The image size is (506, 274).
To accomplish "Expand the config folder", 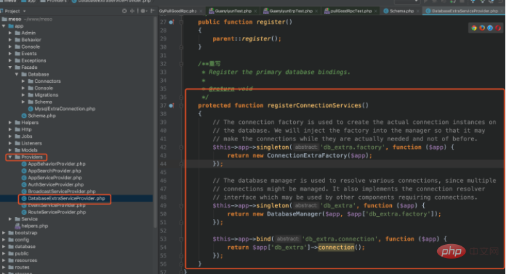I will pyautogui.click(x=4, y=239).
